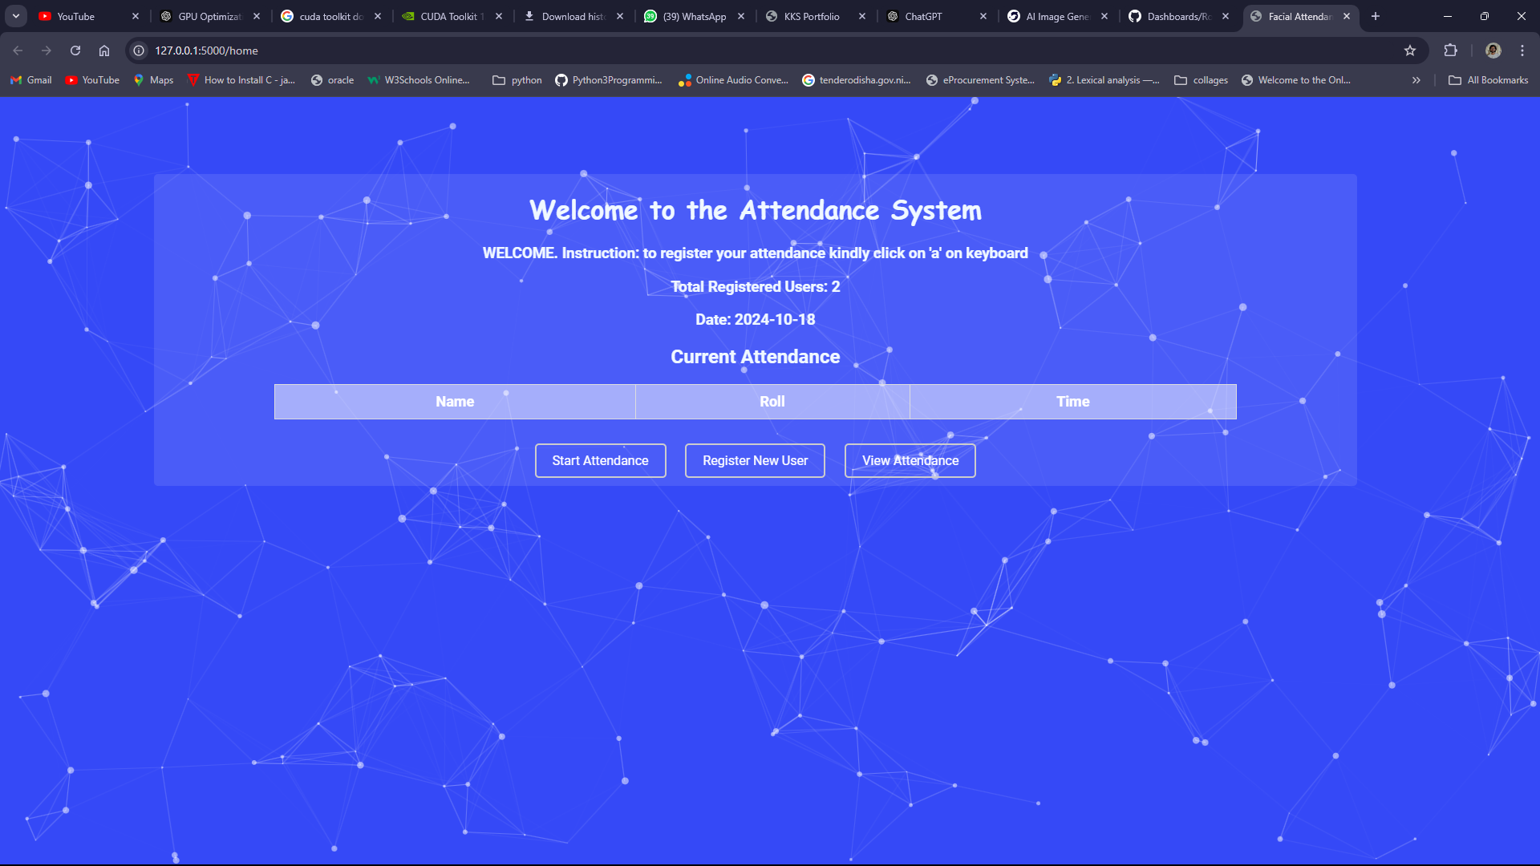The width and height of the screenshot is (1540, 866).
Task: Switch to the WhatsApp tab
Action: tap(695, 16)
